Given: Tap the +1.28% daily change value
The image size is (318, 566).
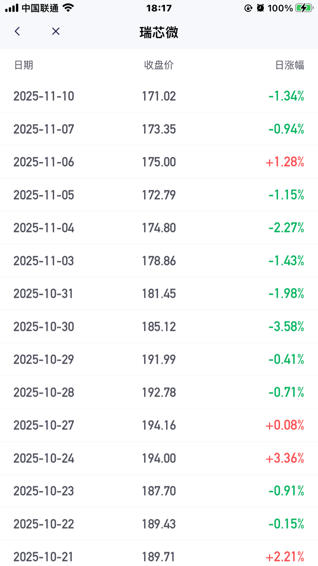Looking at the screenshot, I should coord(285,162).
